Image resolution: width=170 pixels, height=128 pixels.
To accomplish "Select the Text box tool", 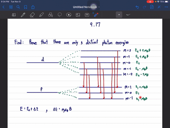I will [x=87, y=15].
